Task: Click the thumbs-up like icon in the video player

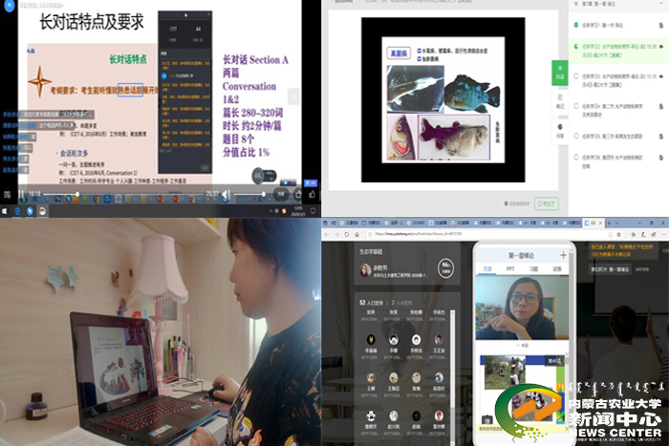Action: click(x=312, y=195)
